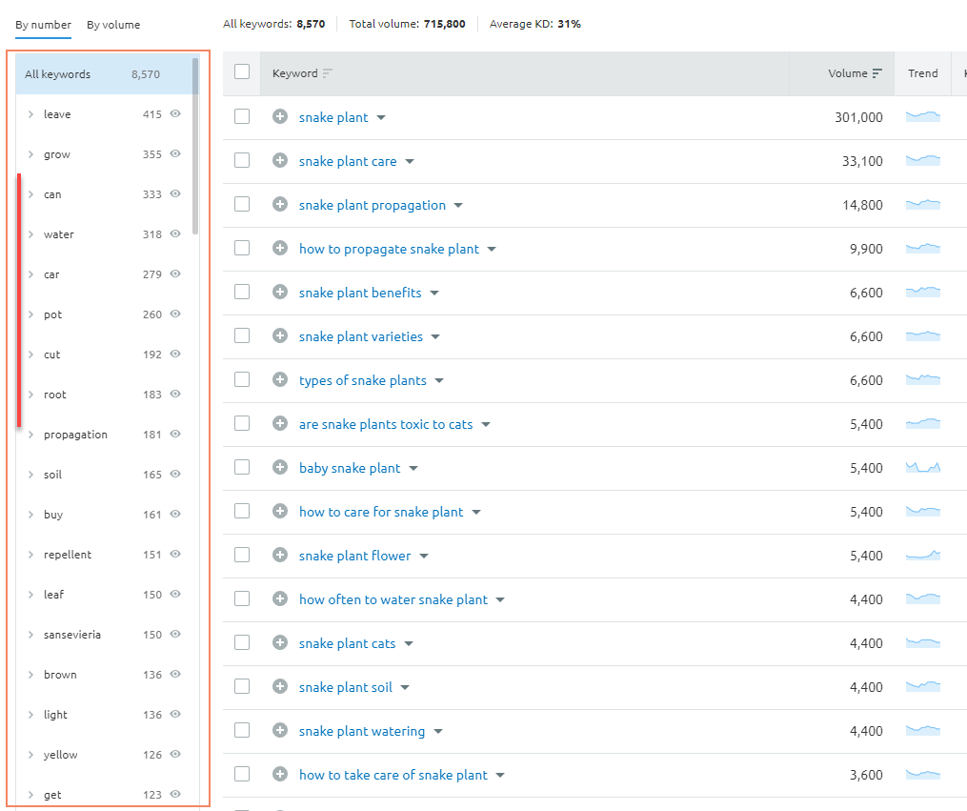Add 'how to take care of snake plant' plus icon

pos(280,774)
